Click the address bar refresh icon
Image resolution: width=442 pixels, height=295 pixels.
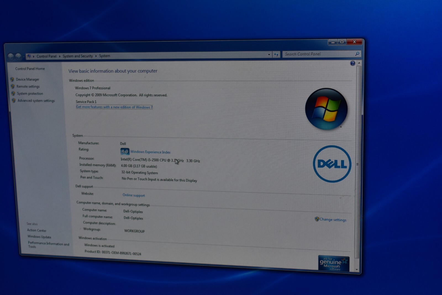277,54
